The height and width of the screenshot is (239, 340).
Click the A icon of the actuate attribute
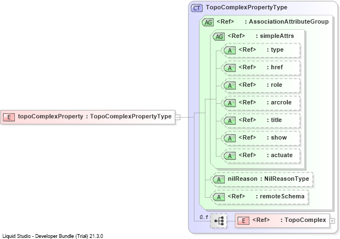coord(230,156)
